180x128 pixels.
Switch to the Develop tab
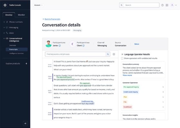[9, 15]
